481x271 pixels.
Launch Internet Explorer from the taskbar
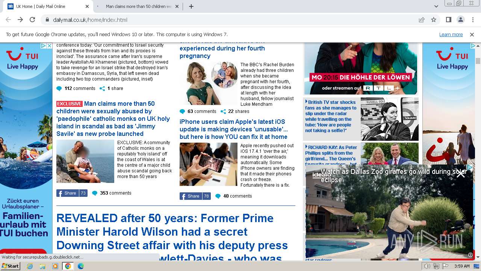click(x=30, y=266)
